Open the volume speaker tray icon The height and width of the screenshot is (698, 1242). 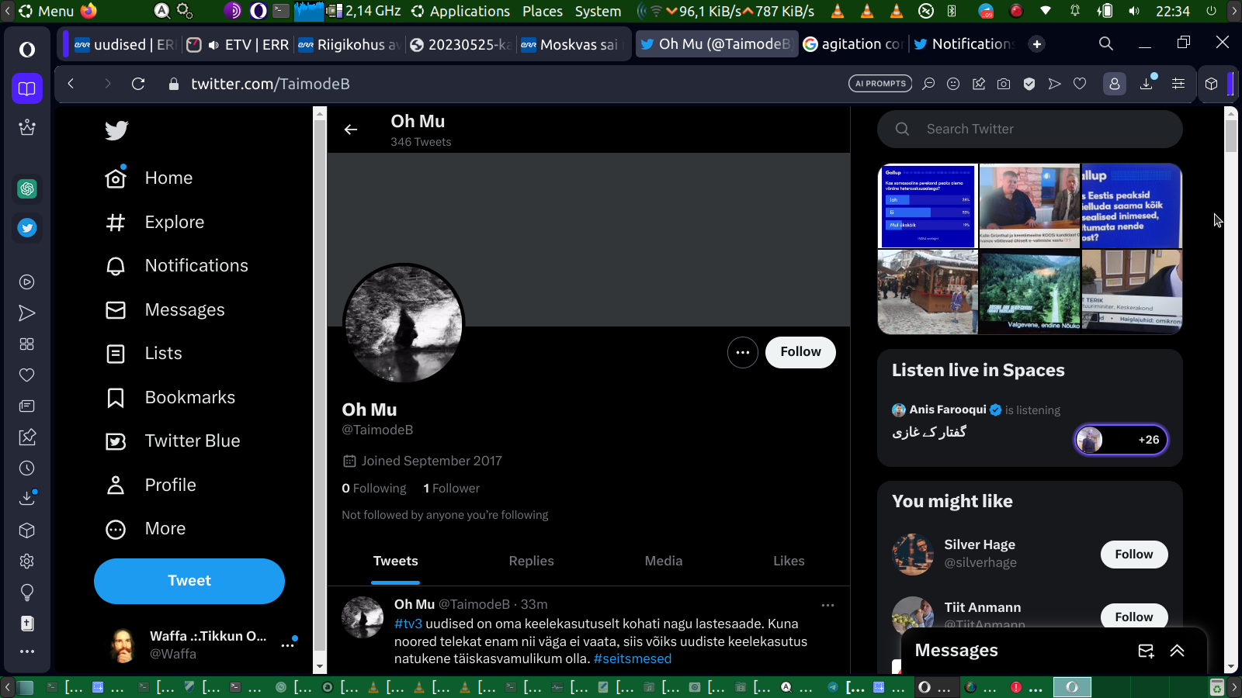1135,11
